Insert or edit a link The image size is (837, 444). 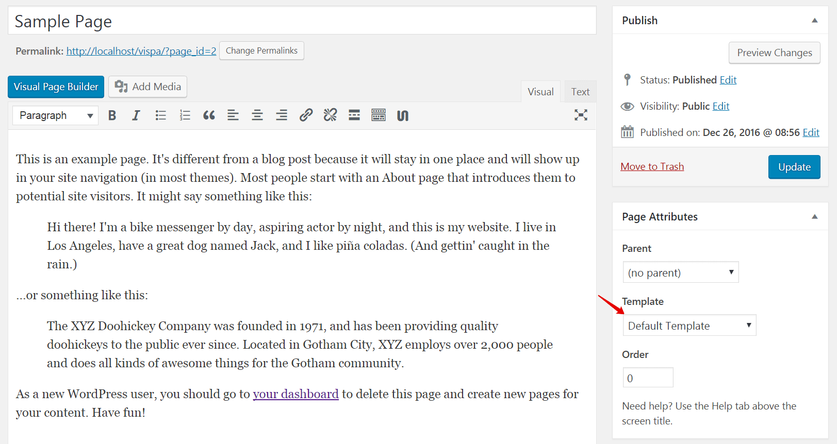(x=306, y=115)
